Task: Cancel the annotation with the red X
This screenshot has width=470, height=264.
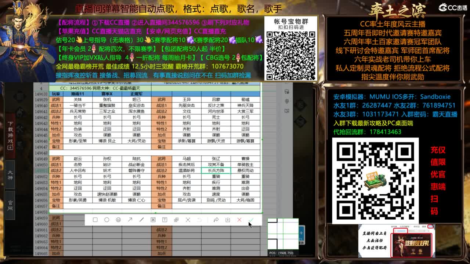Action: pyautogui.click(x=239, y=220)
